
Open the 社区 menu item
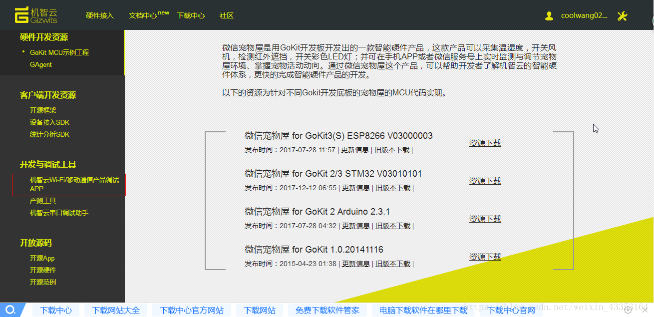(227, 15)
